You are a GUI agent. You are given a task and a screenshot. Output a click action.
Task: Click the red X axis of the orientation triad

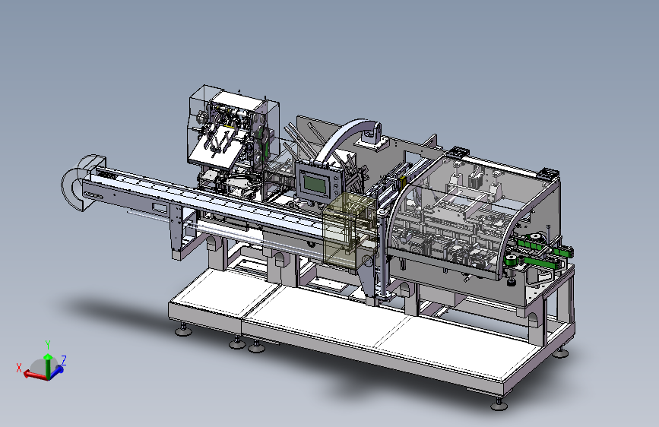click(x=34, y=375)
